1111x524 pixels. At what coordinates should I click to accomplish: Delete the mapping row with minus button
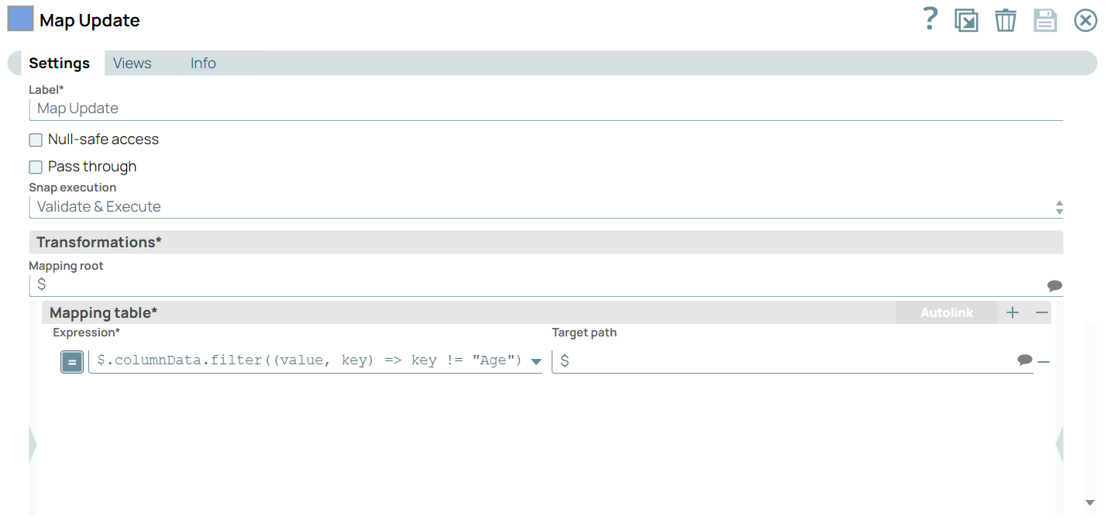pyautogui.click(x=1044, y=362)
